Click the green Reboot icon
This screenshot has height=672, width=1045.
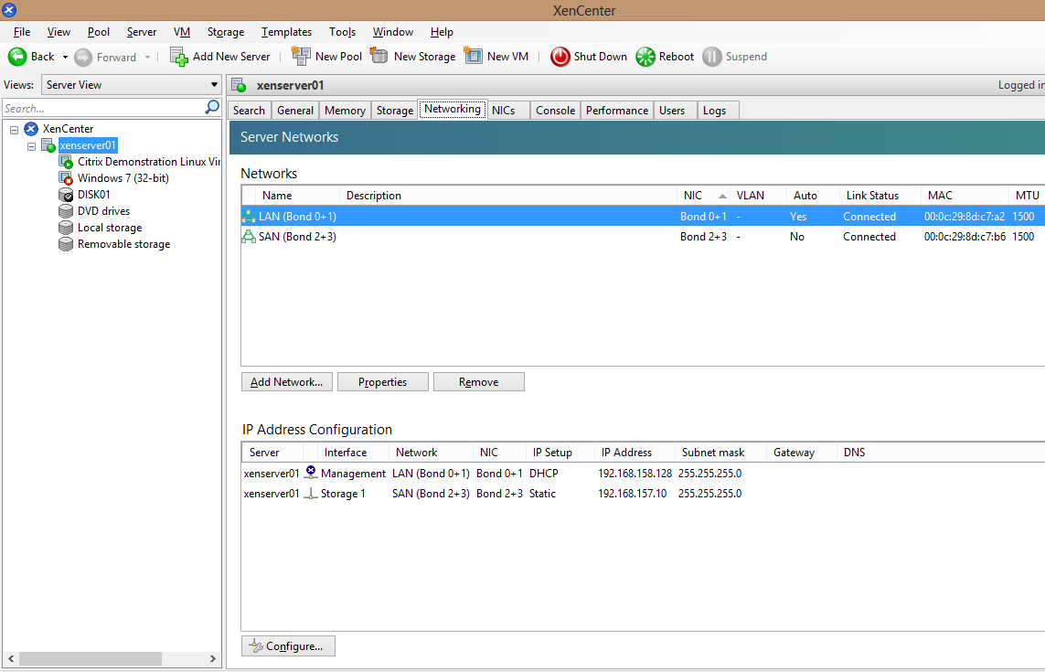(645, 57)
